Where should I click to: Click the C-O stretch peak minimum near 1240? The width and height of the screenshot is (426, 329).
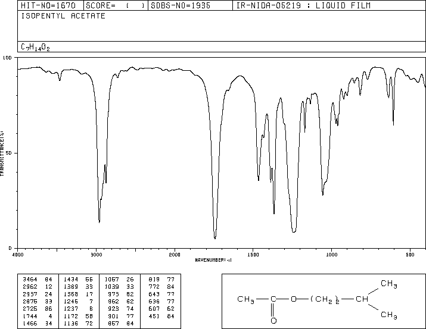click(x=294, y=231)
